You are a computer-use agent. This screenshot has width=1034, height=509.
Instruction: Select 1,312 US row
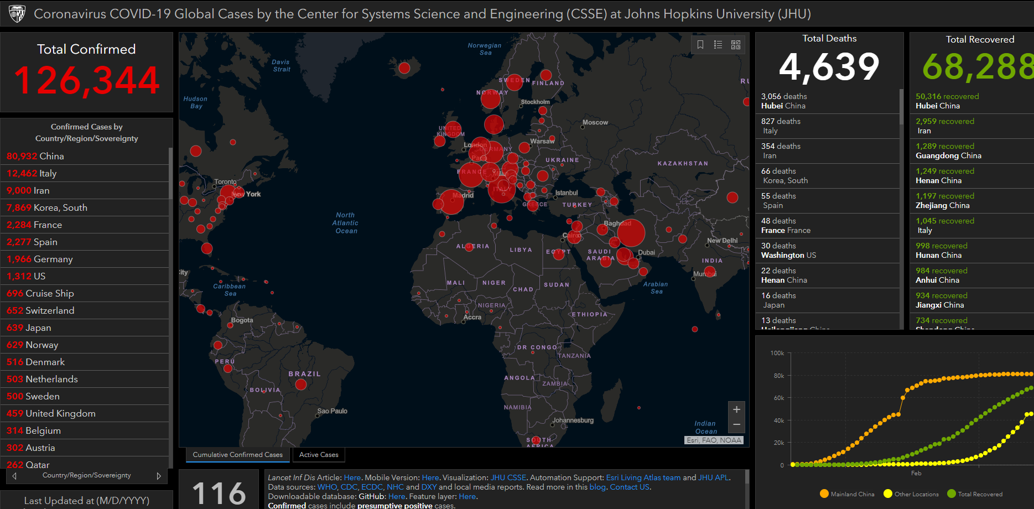click(x=85, y=276)
